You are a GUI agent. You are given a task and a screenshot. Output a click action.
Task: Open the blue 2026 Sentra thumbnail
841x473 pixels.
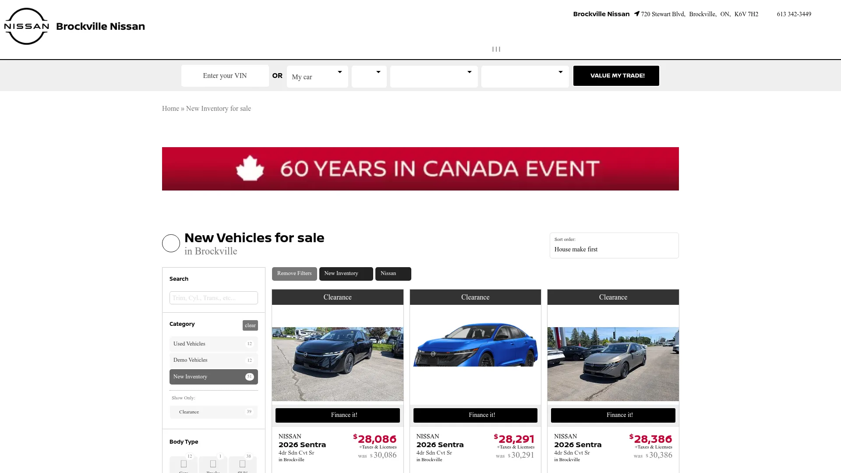point(475,345)
